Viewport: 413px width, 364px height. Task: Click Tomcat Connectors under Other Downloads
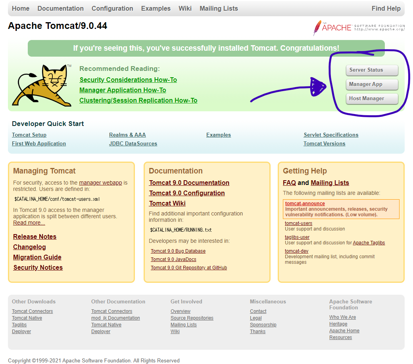[32, 311]
